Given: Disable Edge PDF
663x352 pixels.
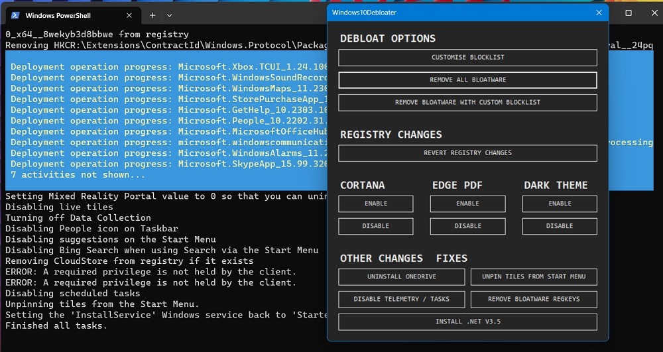Looking at the screenshot, I should click(x=467, y=226).
